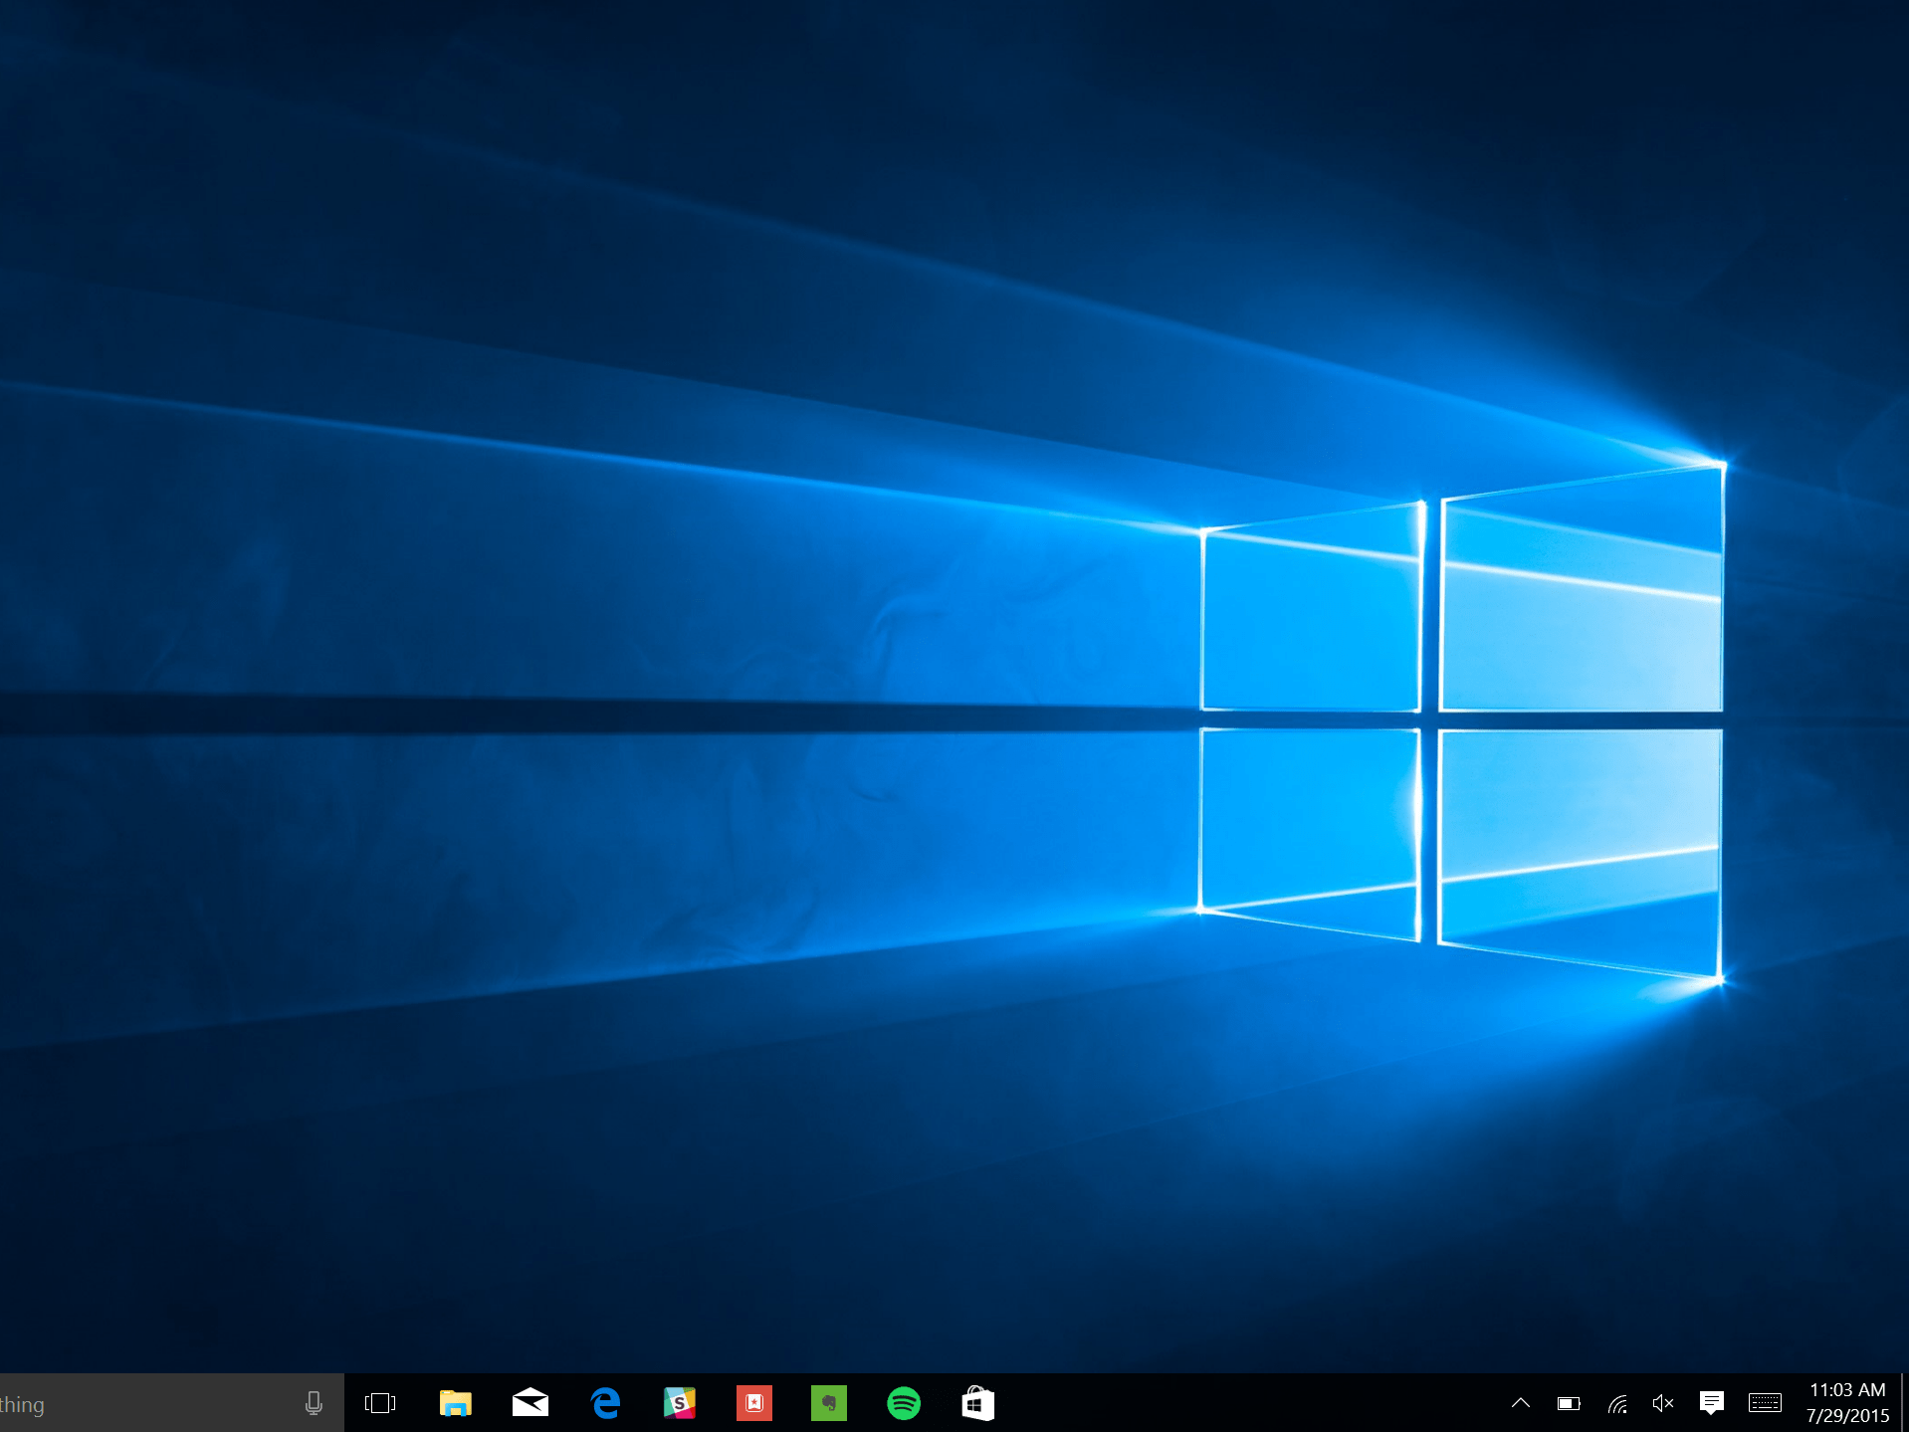This screenshot has height=1432, width=1909.
Task: Open Spotify from the taskbar
Action: [904, 1403]
